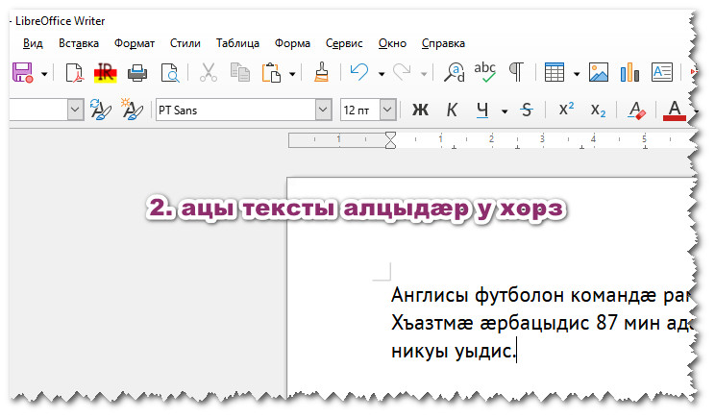The width and height of the screenshot is (715, 418).
Task: Open the Таблица menu
Action: (x=237, y=43)
